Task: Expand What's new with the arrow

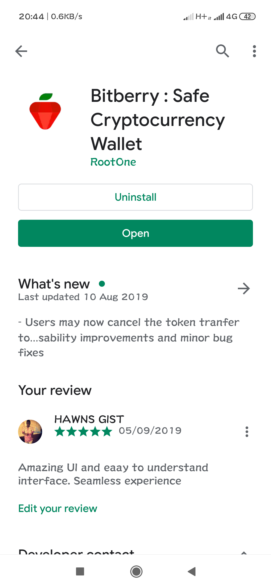Action: coord(244,288)
